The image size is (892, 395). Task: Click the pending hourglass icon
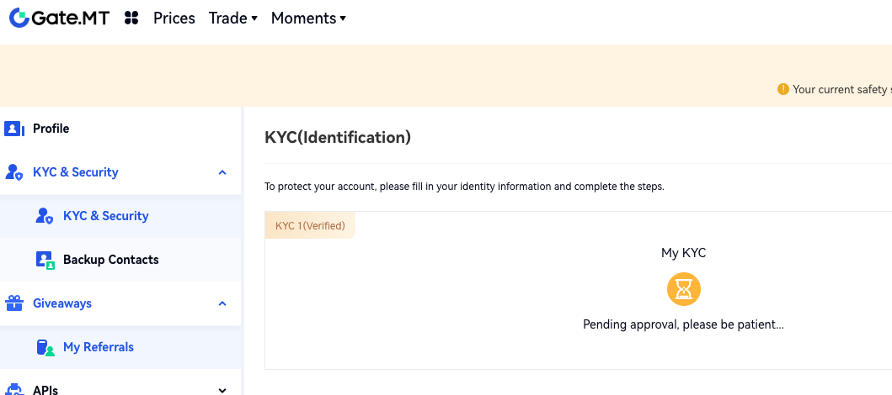(684, 289)
